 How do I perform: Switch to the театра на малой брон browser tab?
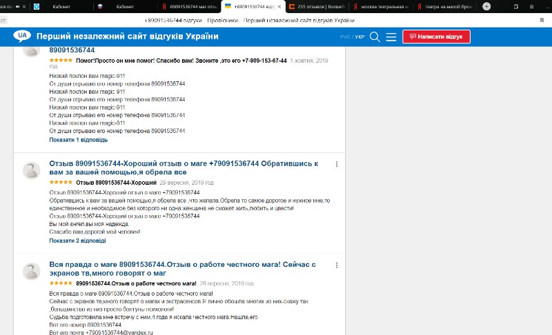click(x=444, y=7)
